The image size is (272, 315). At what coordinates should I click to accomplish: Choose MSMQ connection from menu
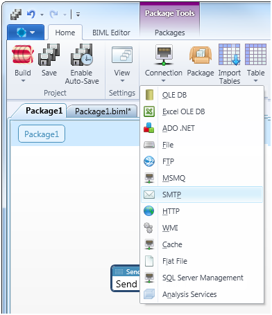tap(202, 178)
